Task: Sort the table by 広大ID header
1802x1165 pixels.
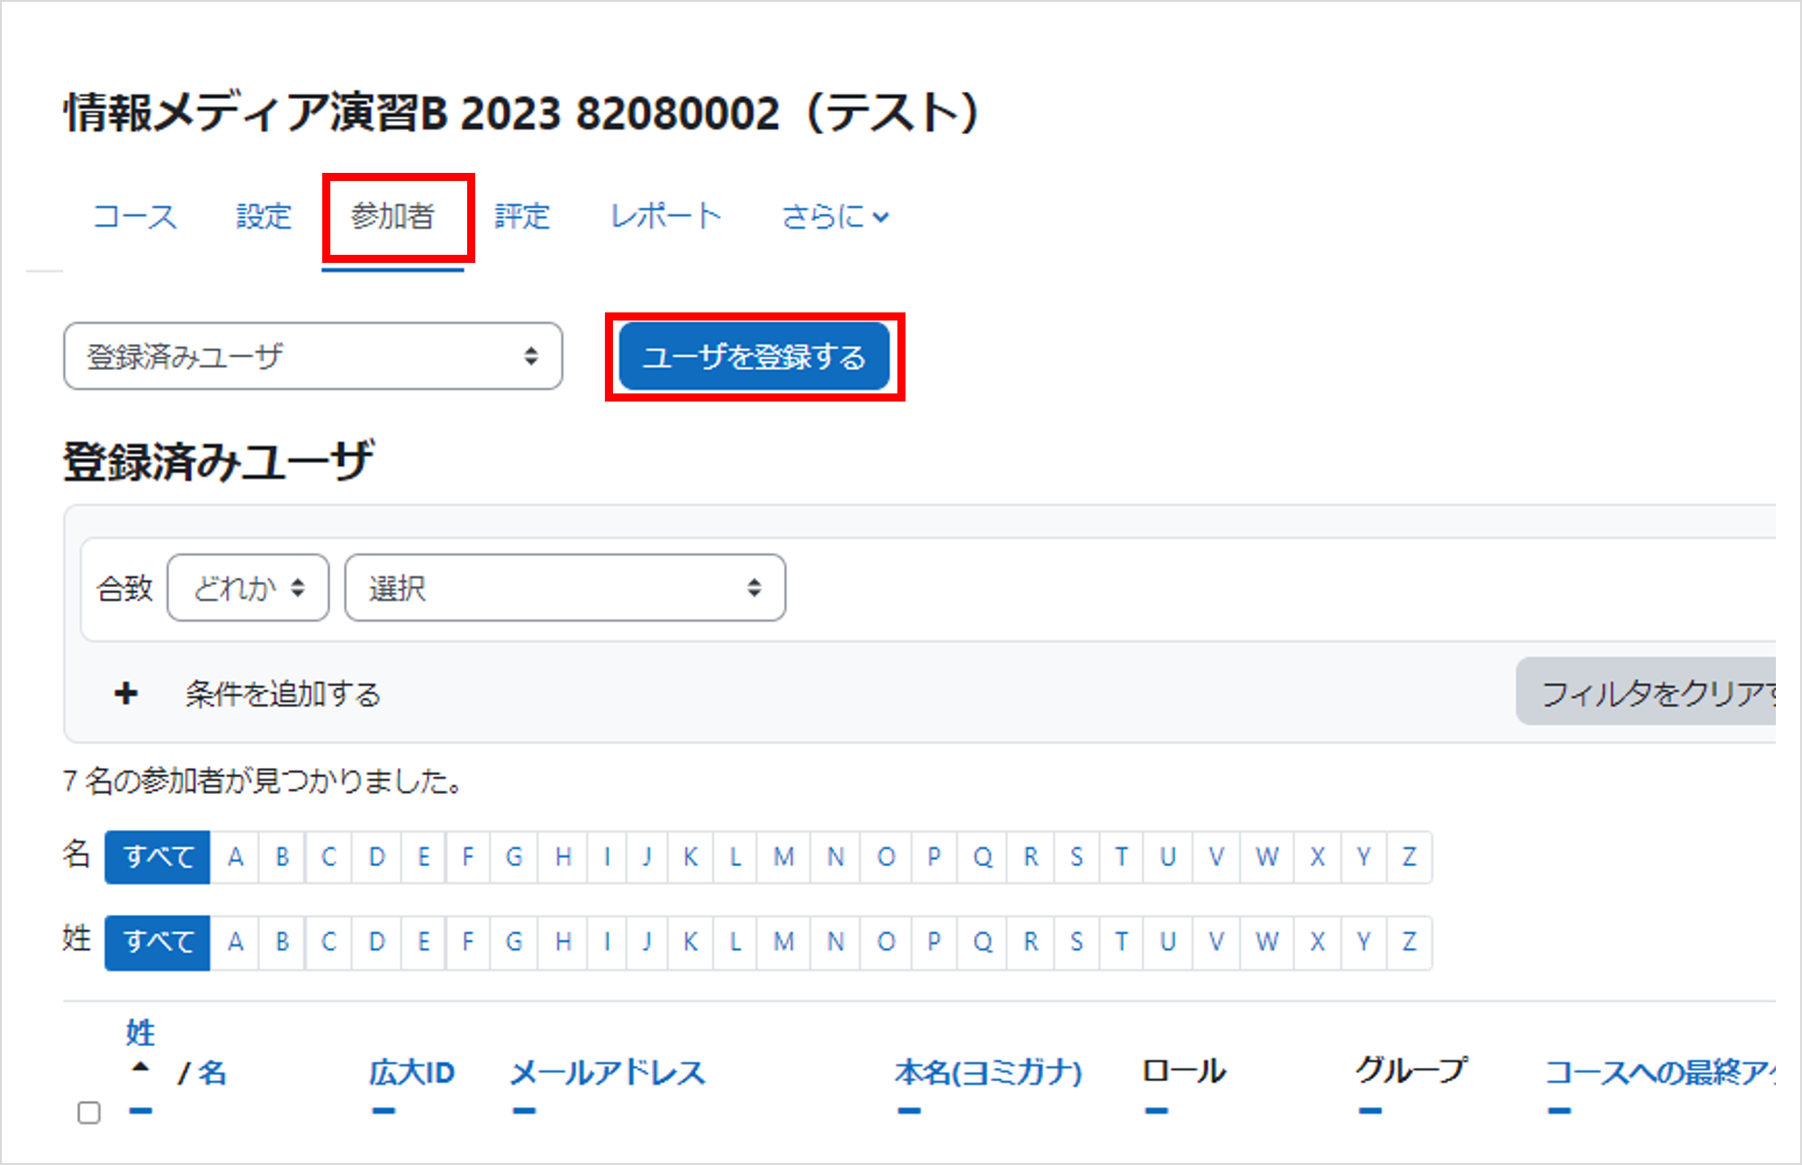Action: pos(412,1072)
